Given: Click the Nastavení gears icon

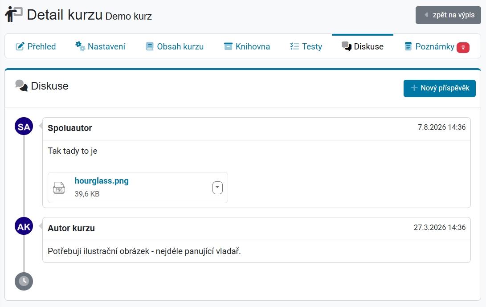Looking at the screenshot, I should click(80, 46).
